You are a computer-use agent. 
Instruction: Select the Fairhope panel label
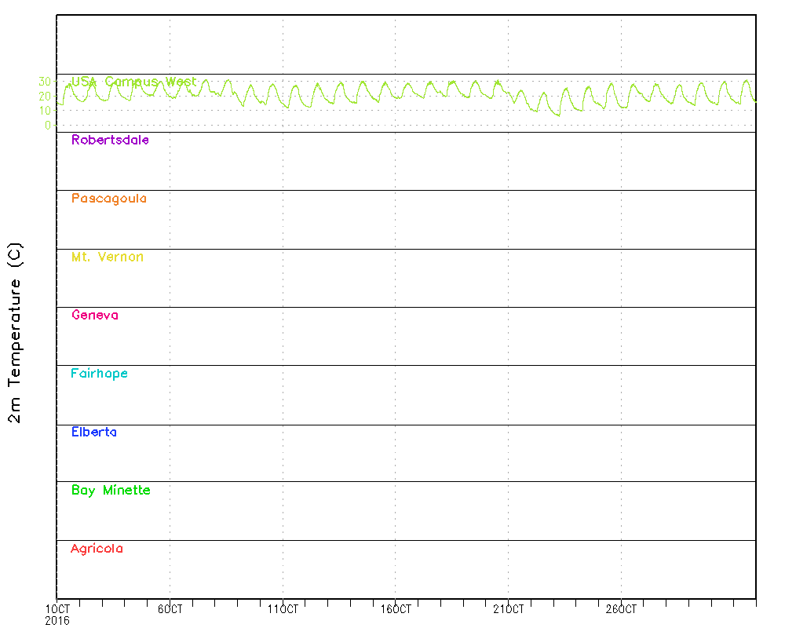tap(99, 374)
